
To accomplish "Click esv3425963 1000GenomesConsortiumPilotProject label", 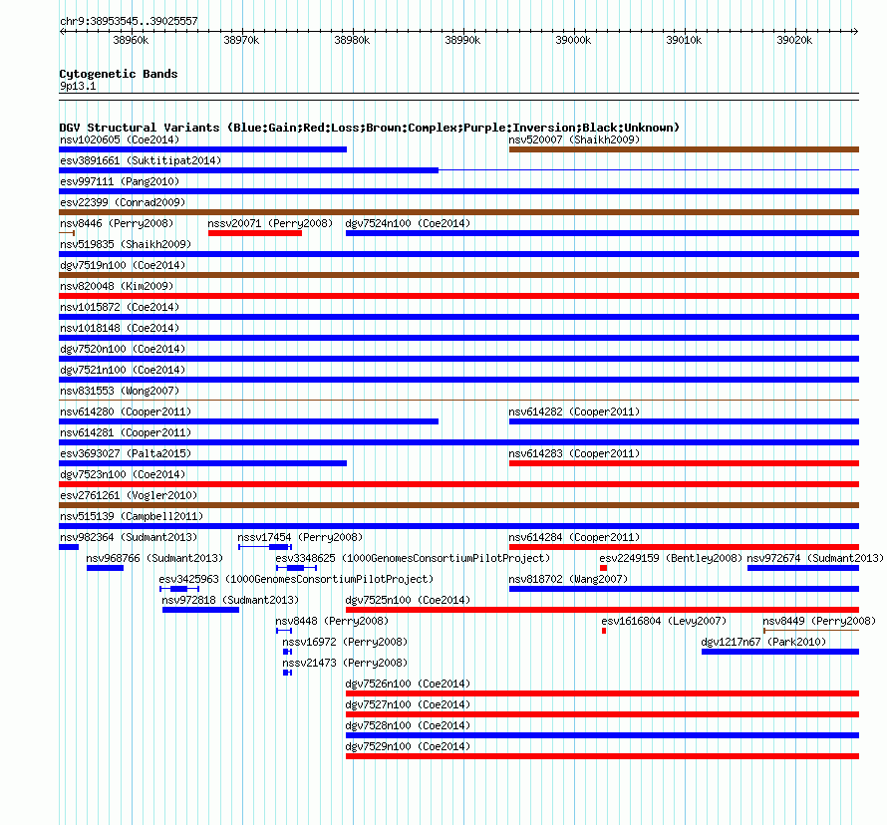I will 296,579.
